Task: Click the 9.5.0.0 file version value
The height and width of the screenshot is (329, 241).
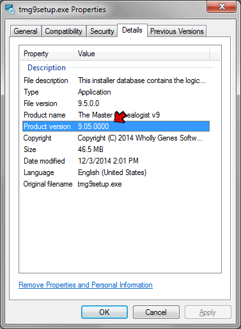Action: pos(88,103)
